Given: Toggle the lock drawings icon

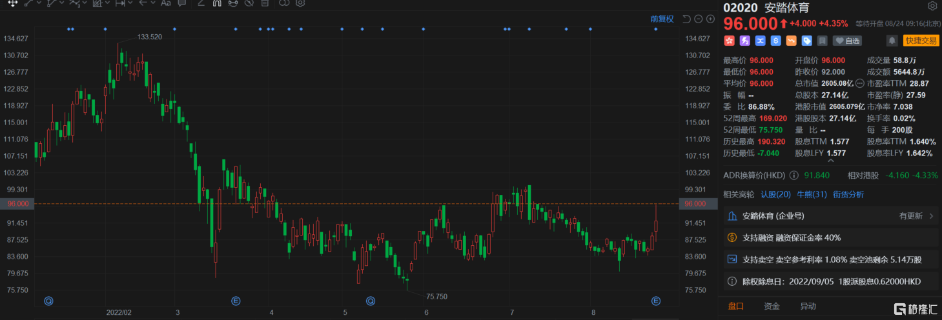Looking at the screenshot, I should click(x=233, y=3).
